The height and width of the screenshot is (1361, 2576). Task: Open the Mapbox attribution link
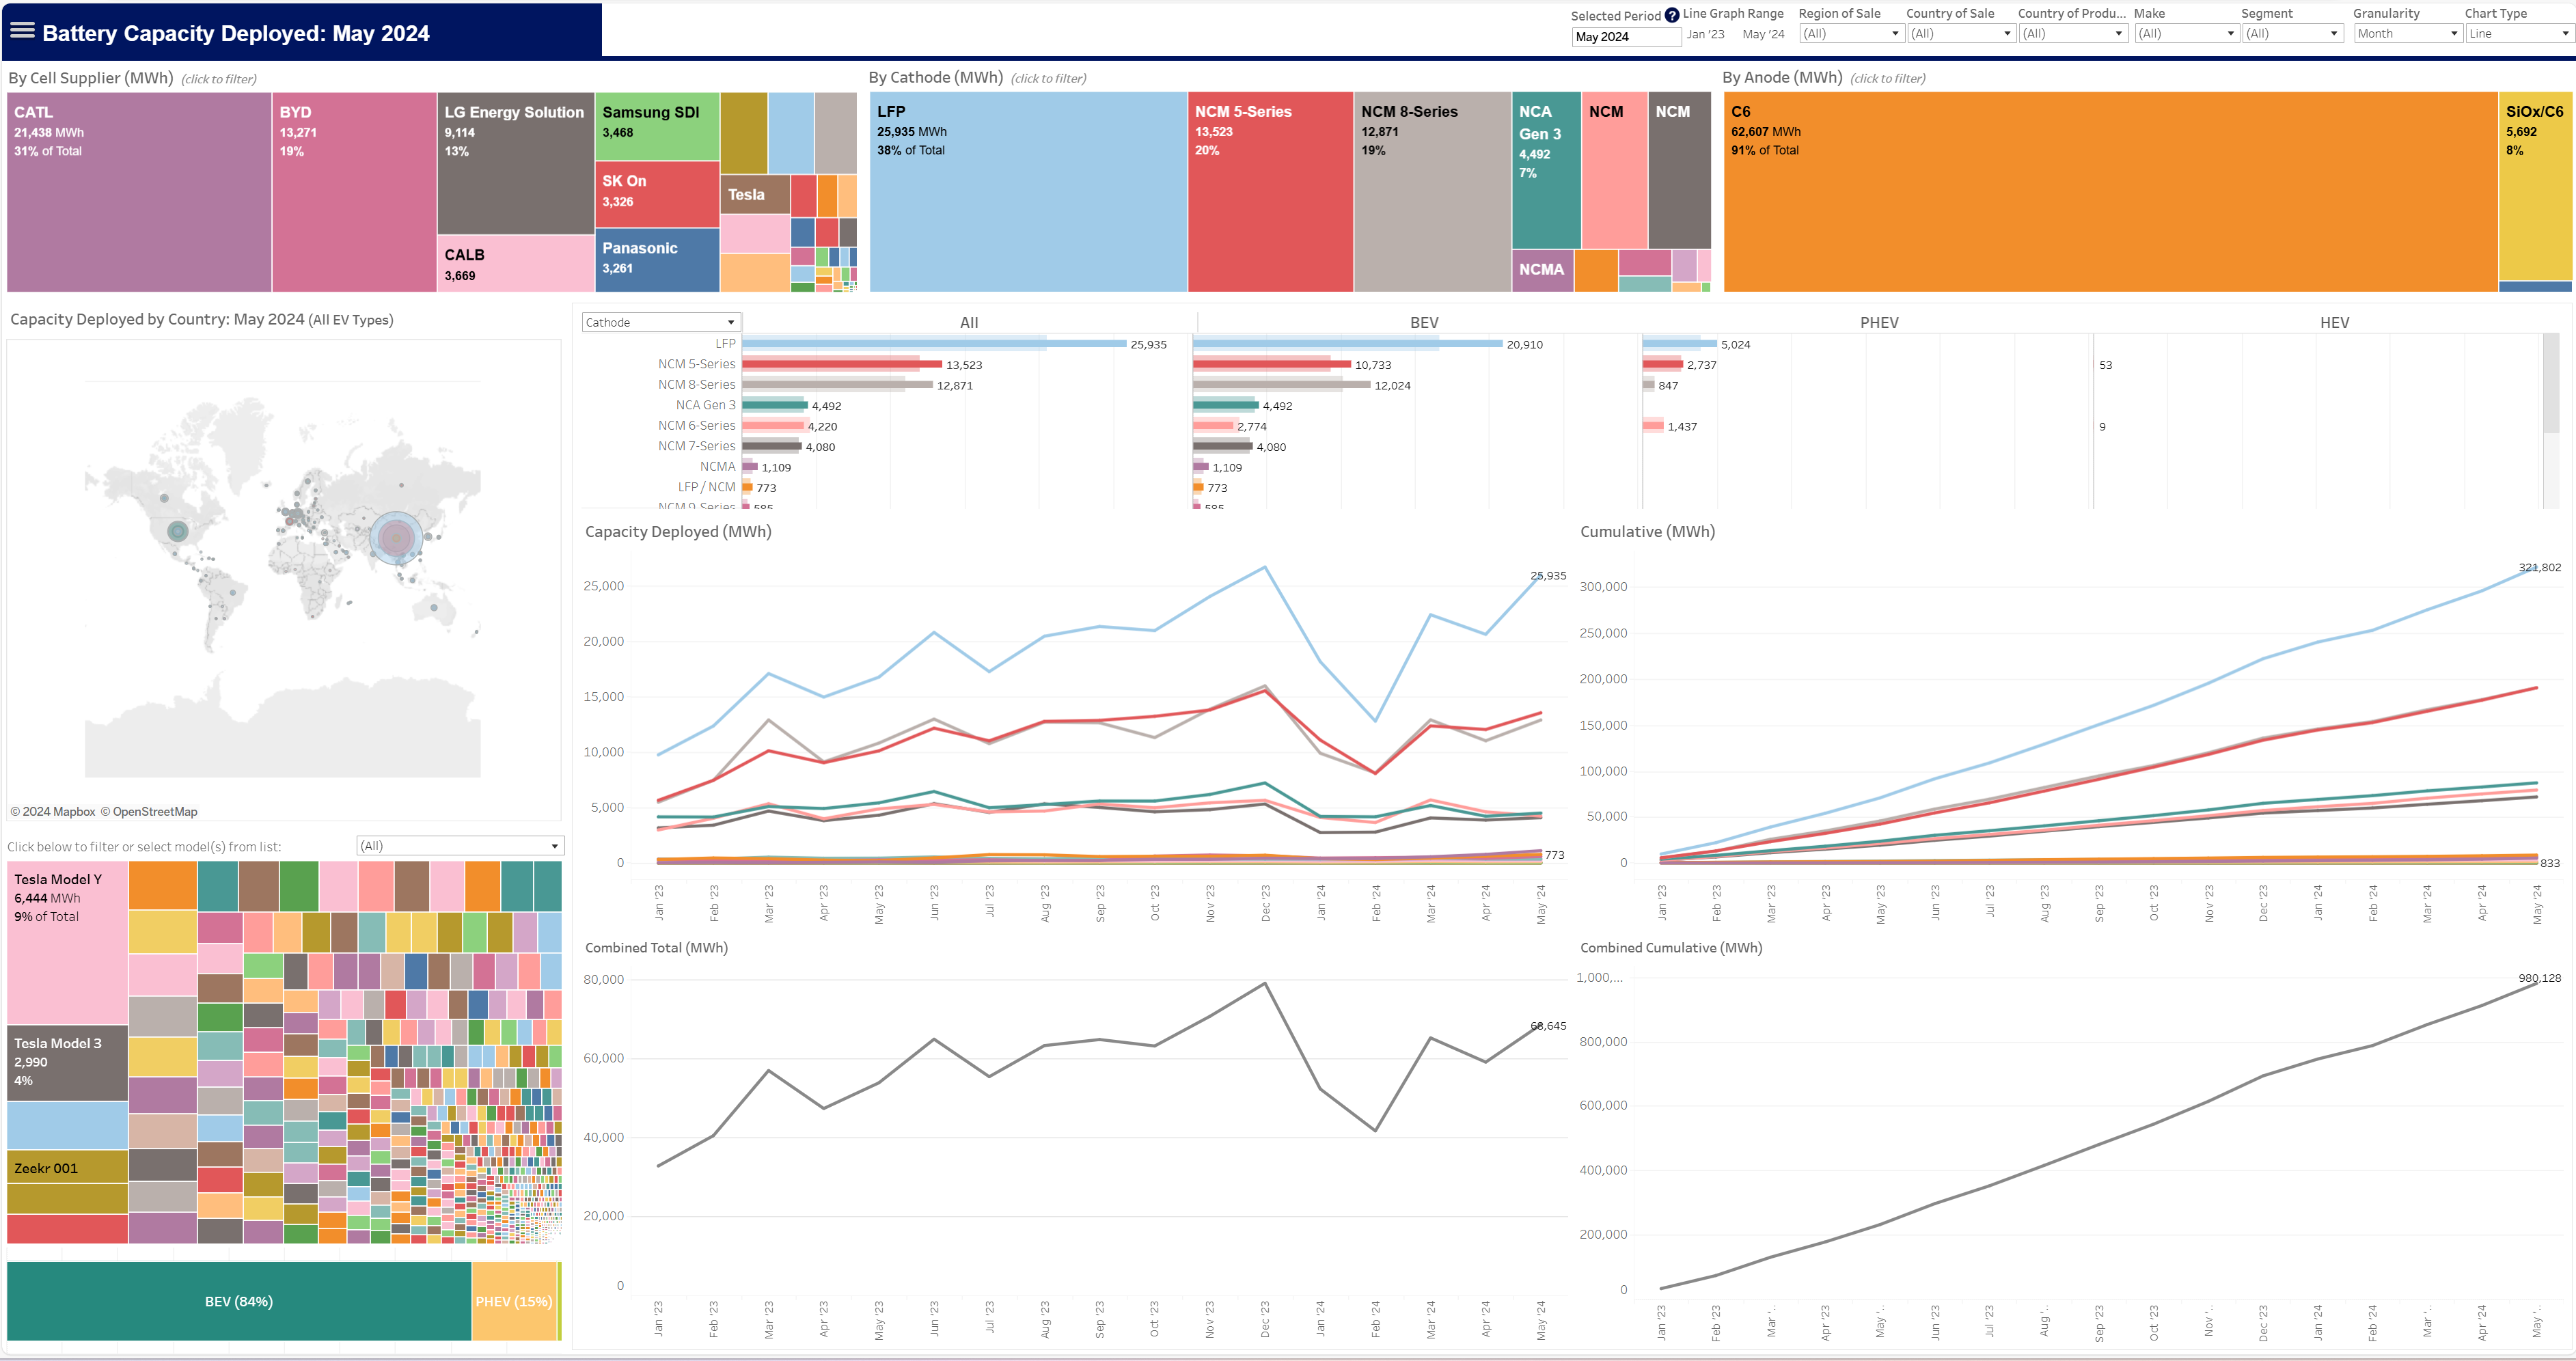[53, 811]
